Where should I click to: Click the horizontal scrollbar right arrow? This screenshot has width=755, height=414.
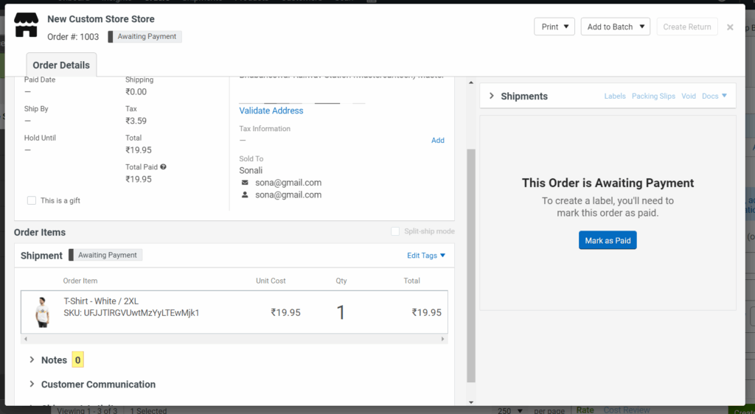(443, 339)
